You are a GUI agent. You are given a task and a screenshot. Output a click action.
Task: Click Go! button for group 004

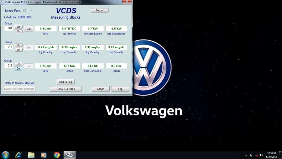point(29,29)
